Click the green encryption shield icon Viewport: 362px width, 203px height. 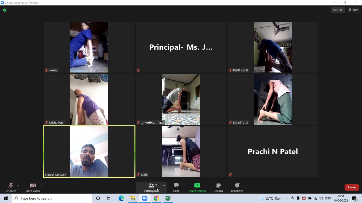point(5,10)
